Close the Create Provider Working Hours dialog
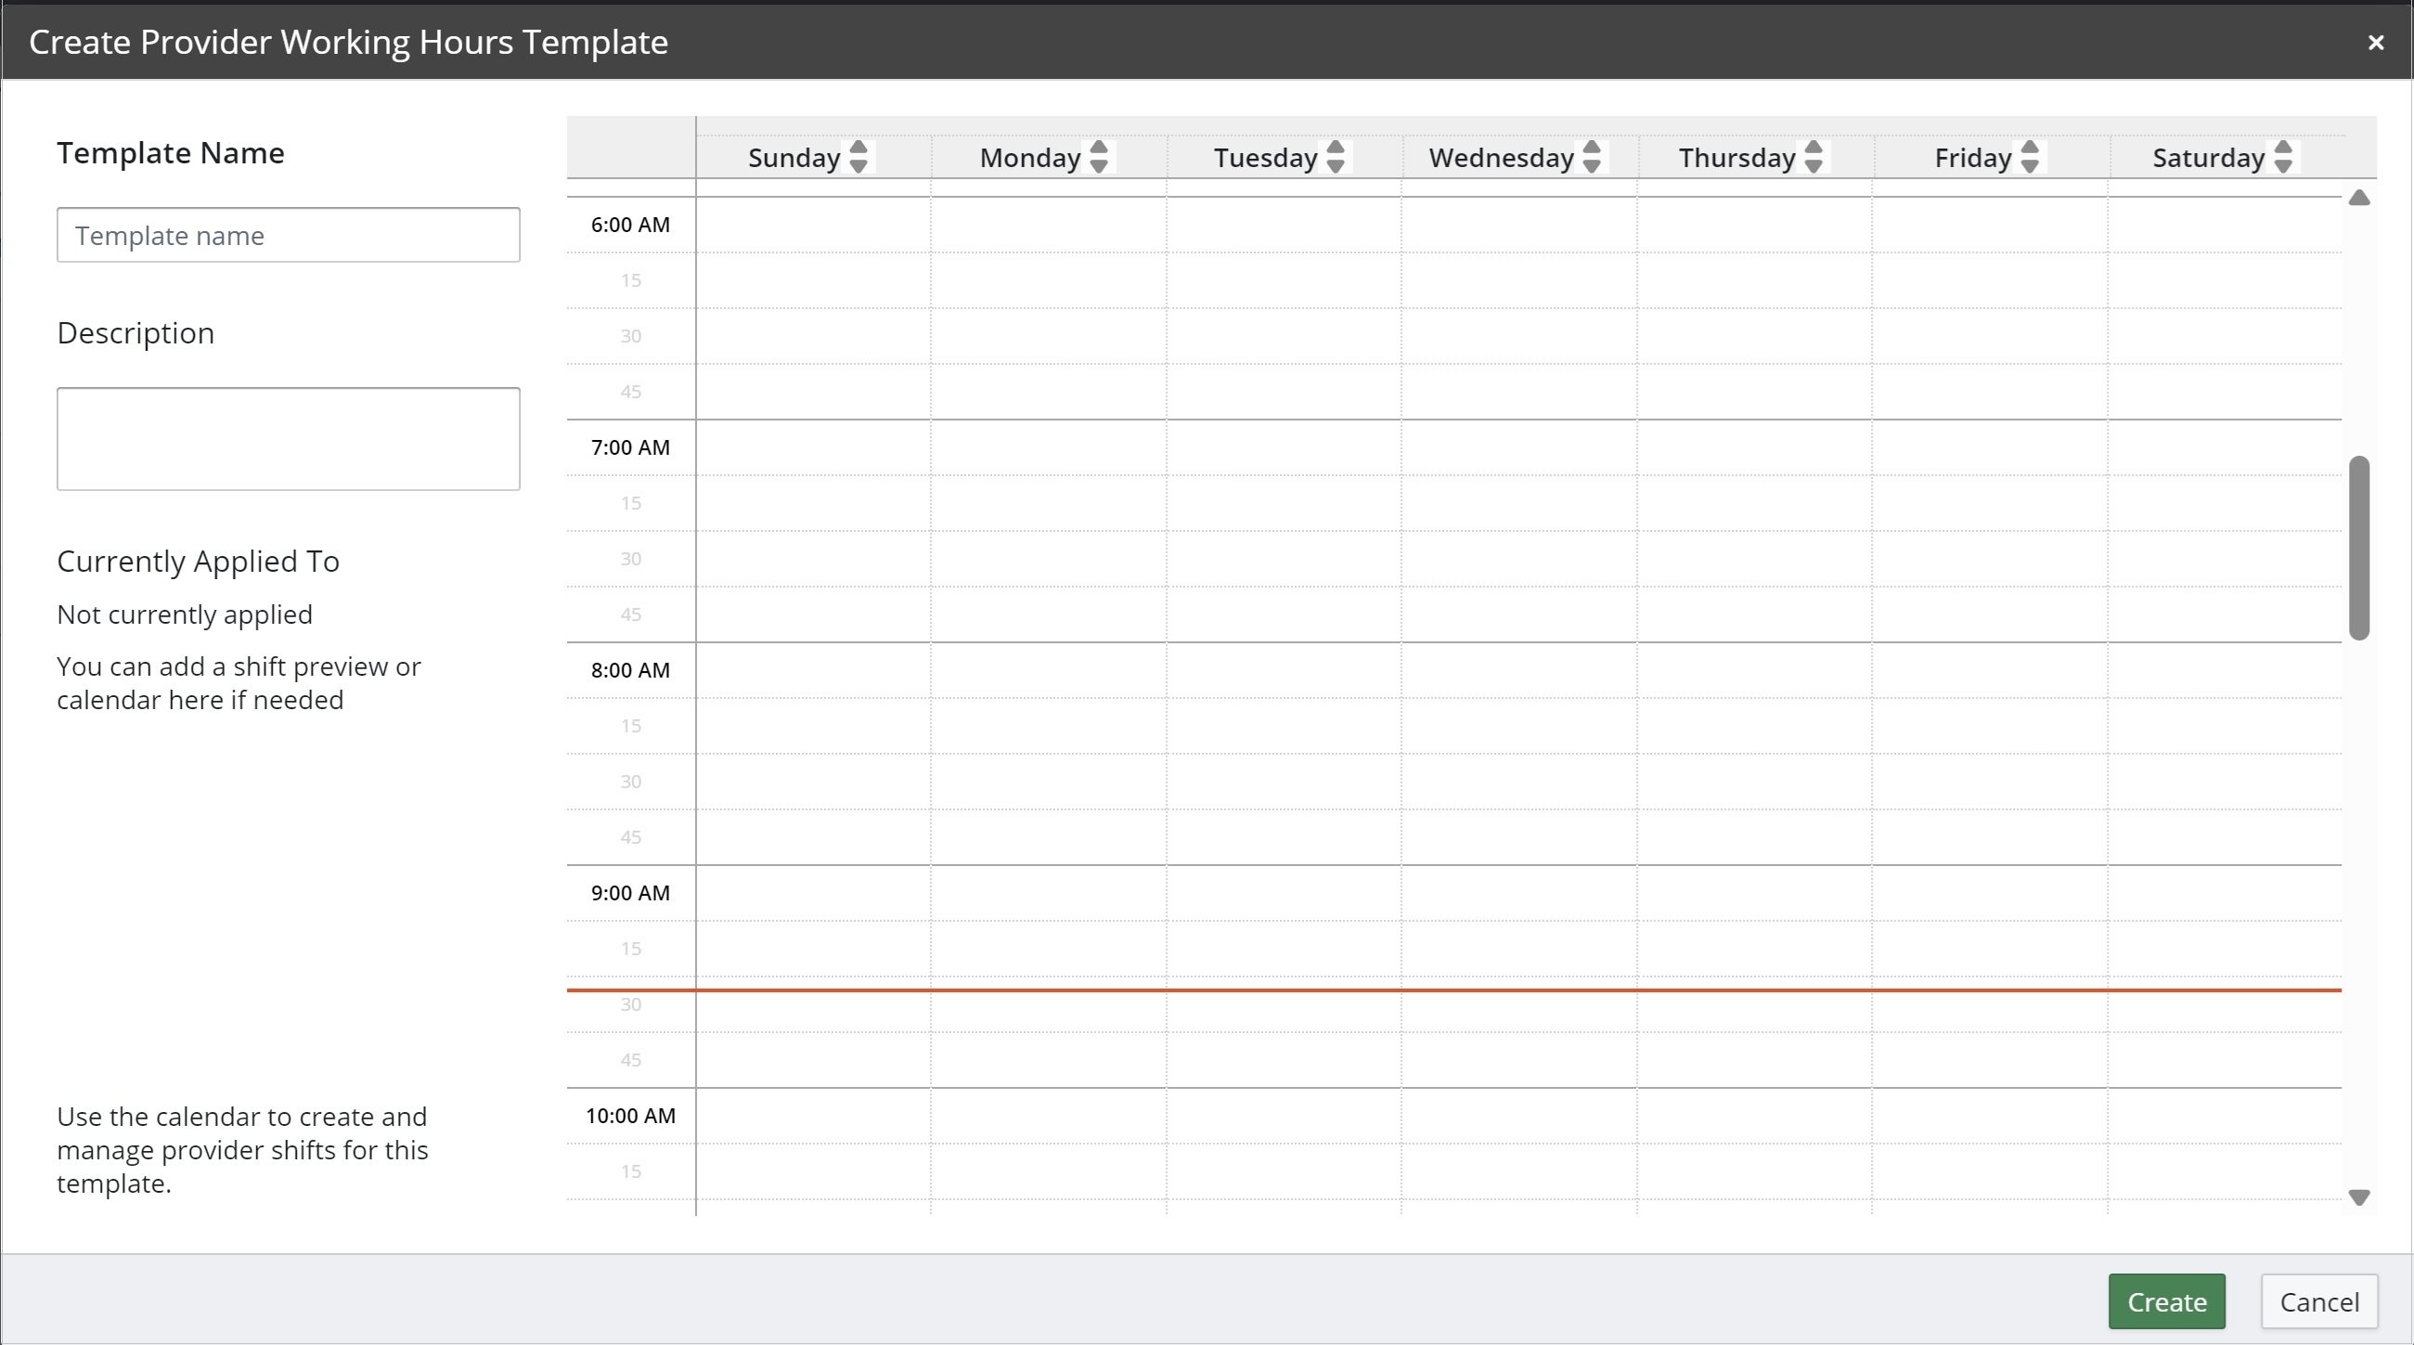Image resolution: width=2414 pixels, height=1345 pixels. tap(2375, 42)
